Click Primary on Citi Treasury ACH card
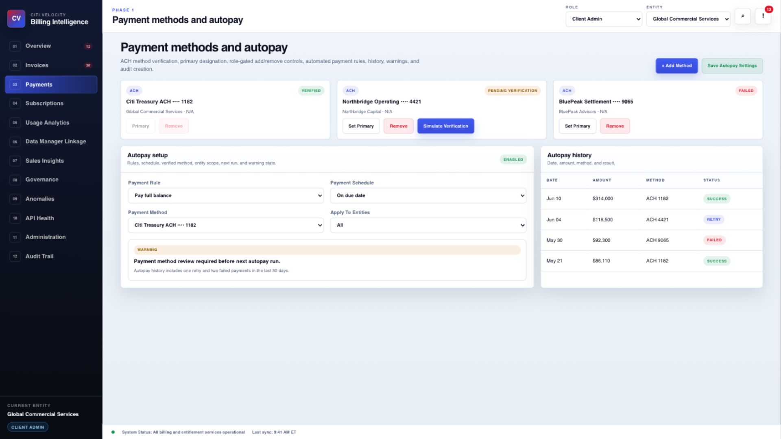Image resolution: width=781 pixels, height=439 pixels. click(x=140, y=126)
